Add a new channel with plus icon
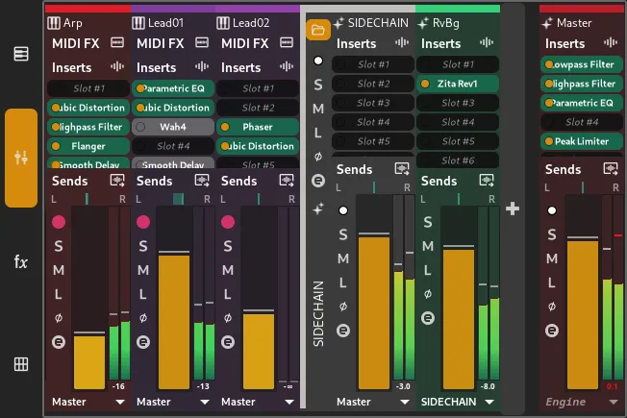 [513, 209]
